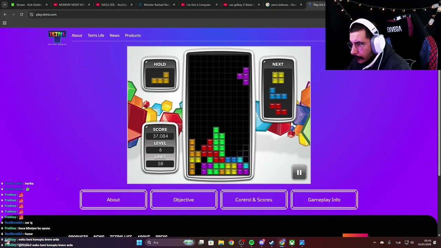Screen dimensions: 441x248
Task: Close the Stream - Kick Dashboard tab
Action: coord(47,5)
